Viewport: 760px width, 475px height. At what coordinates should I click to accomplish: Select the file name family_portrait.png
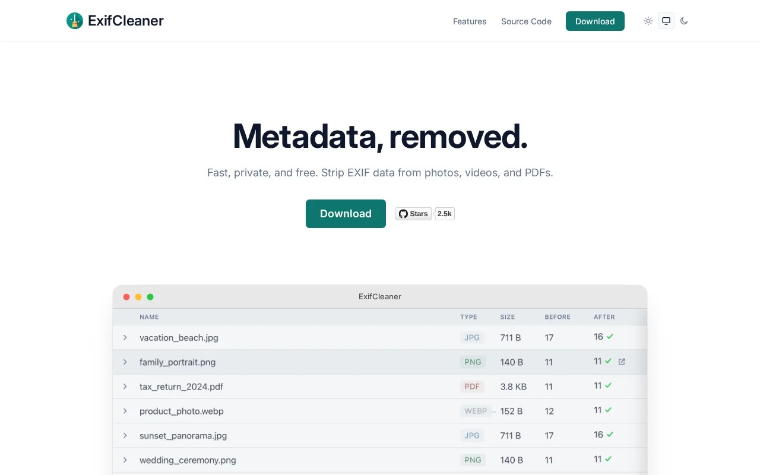coord(178,362)
